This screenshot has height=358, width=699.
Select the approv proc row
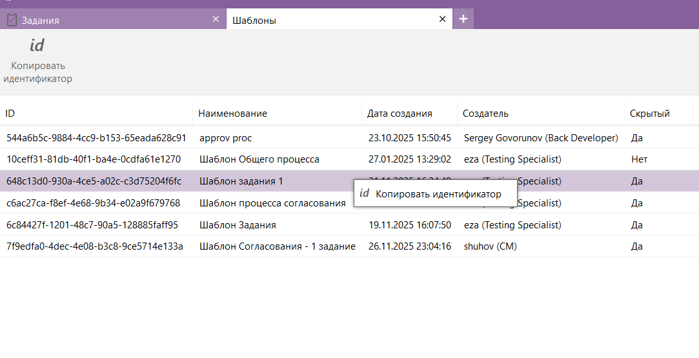coord(226,138)
